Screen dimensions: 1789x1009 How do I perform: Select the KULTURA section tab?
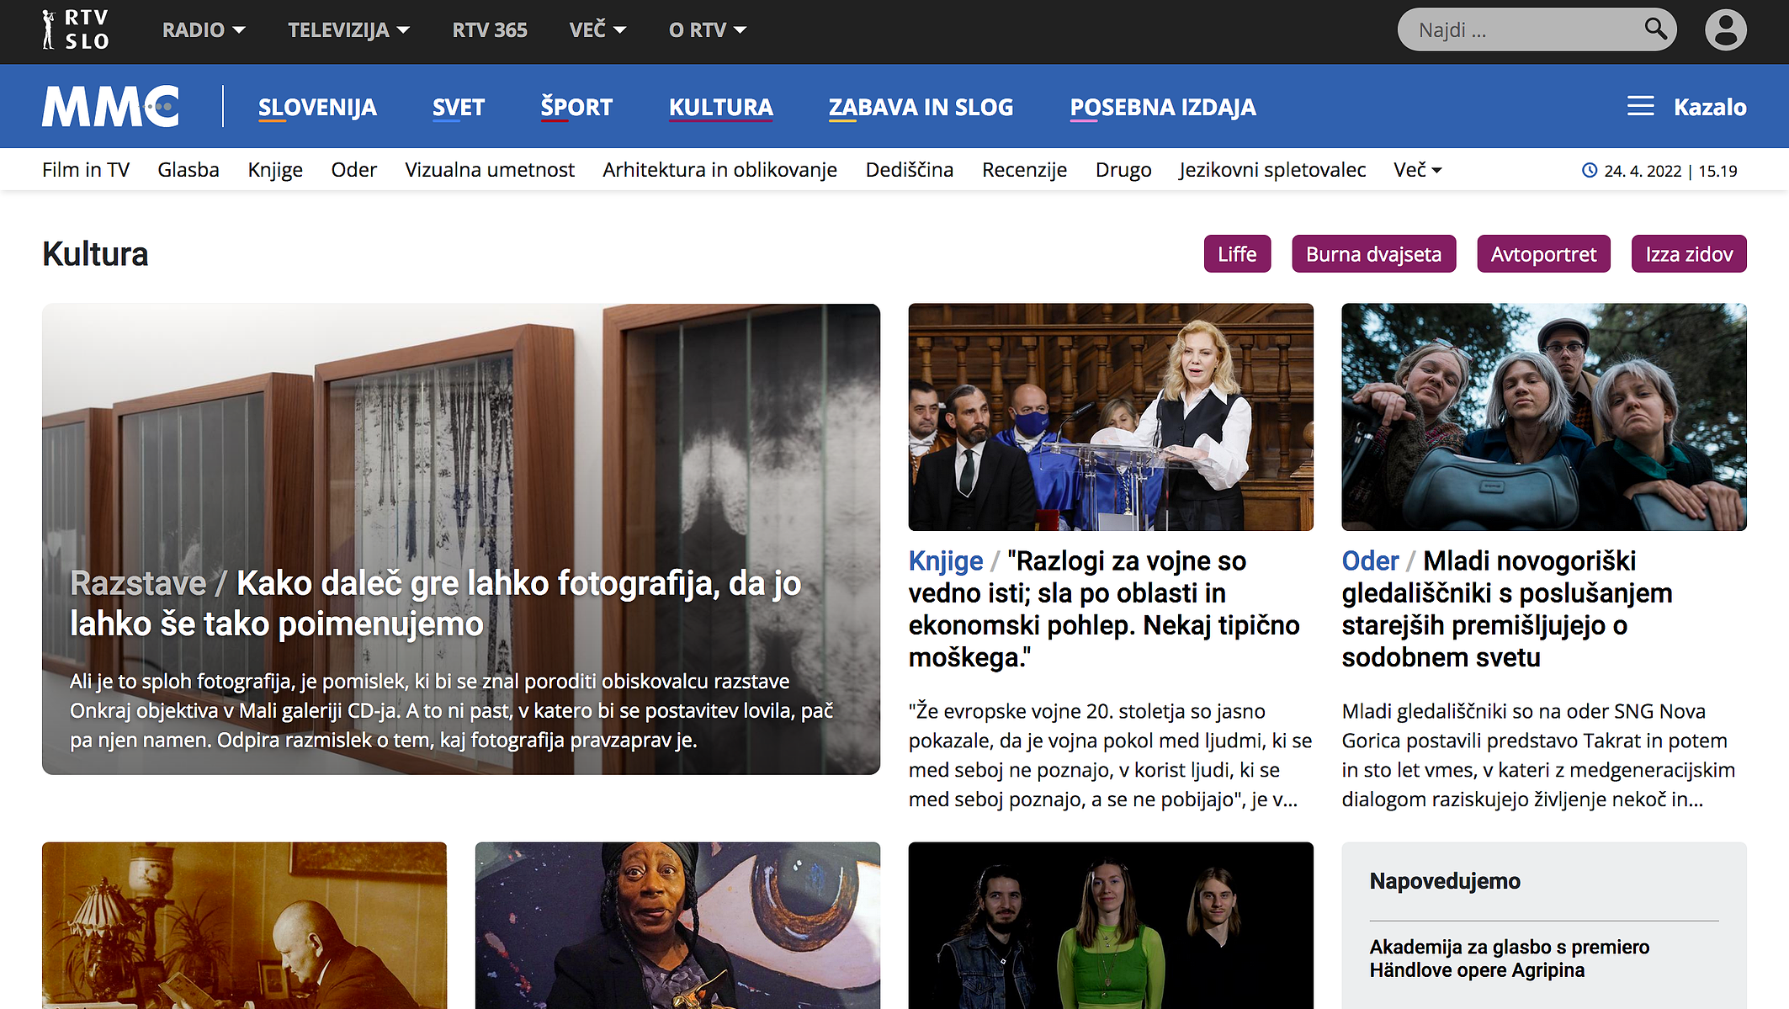click(721, 107)
